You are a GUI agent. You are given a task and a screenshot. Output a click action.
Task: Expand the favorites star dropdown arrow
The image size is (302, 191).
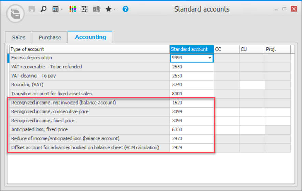[115, 10]
